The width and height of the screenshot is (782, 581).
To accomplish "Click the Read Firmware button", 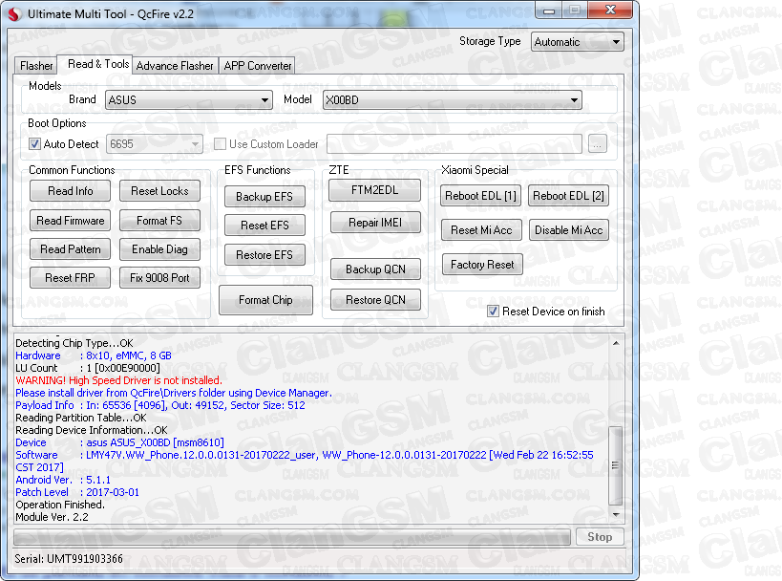I will pyautogui.click(x=71, y=221).
